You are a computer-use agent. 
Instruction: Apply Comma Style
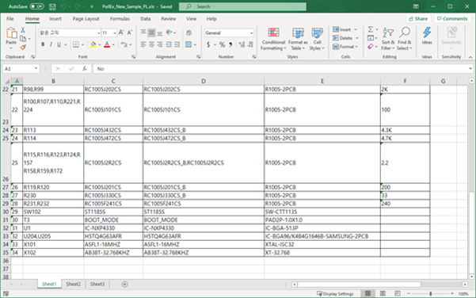[x=230, y=44]
